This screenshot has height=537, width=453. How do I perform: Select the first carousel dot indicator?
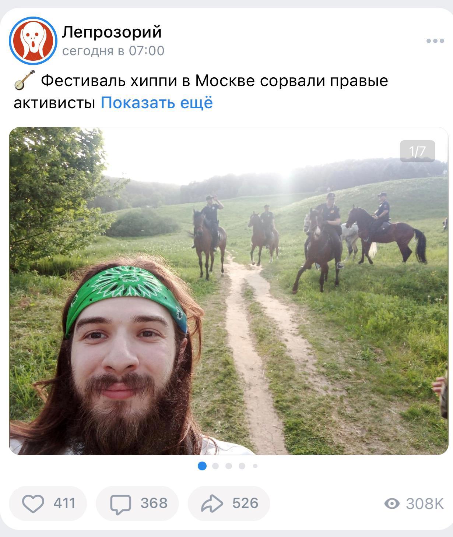202,466
